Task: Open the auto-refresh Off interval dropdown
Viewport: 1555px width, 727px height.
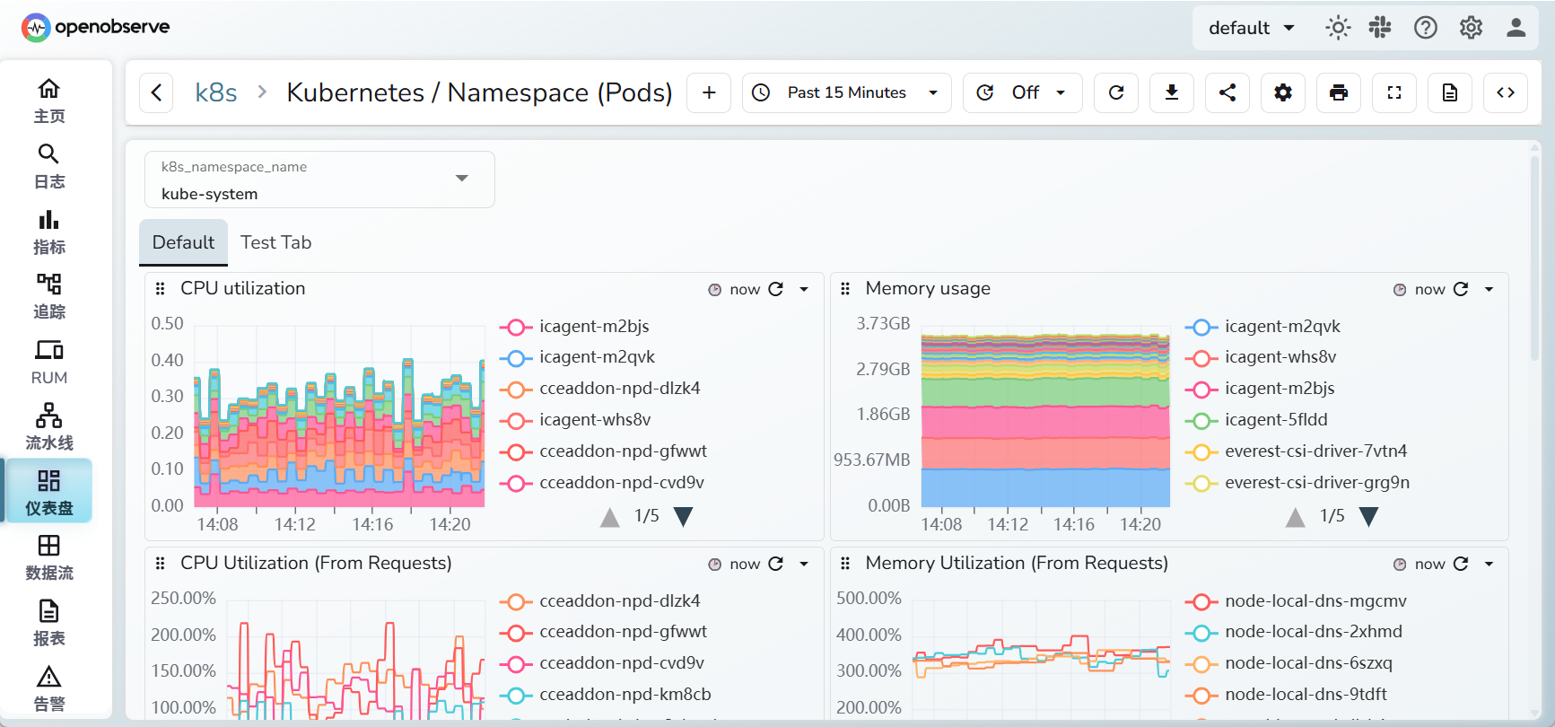Action: pyautogui.click(x=1023, y=92)
